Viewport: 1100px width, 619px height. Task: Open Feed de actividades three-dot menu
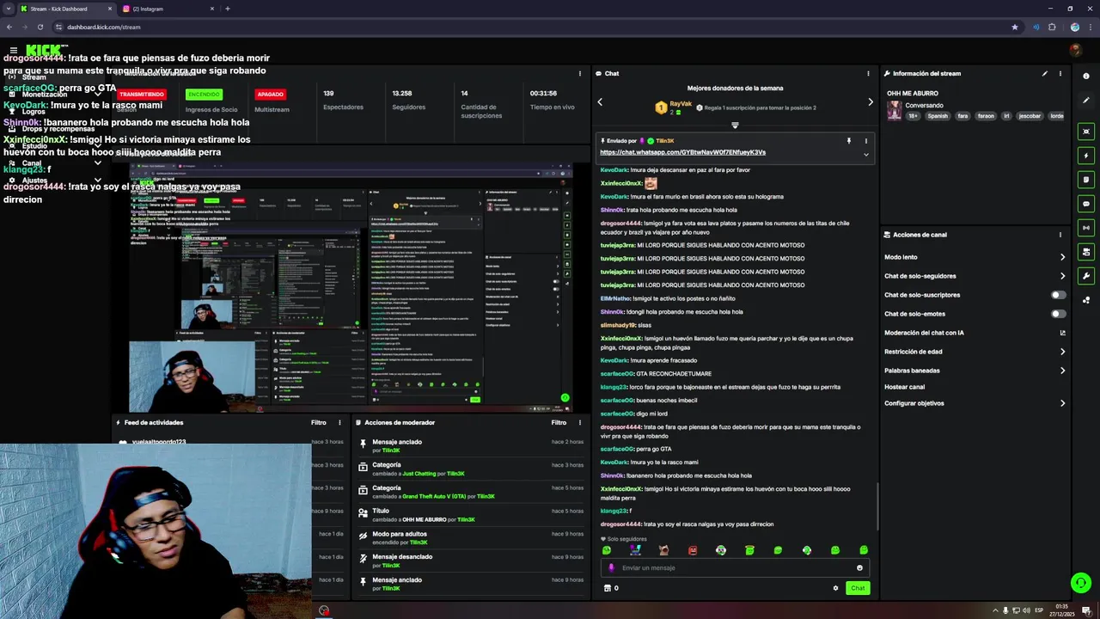click(x=339, y=422)
